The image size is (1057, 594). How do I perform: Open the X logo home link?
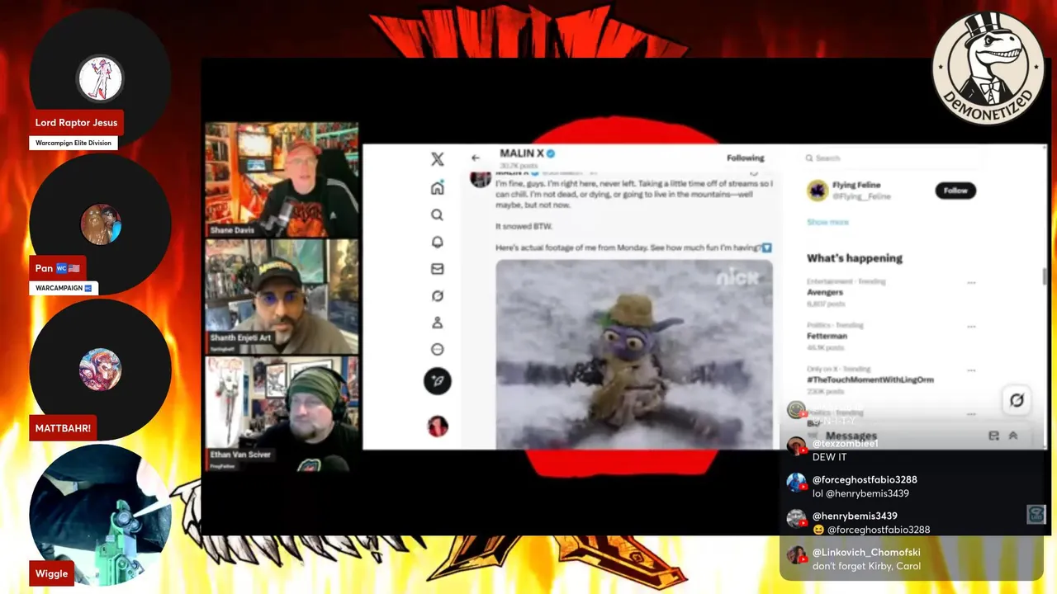437,159
